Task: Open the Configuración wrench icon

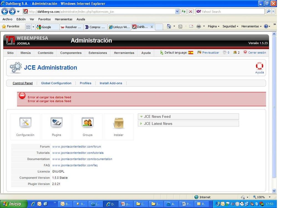Action: pos(25,122)
